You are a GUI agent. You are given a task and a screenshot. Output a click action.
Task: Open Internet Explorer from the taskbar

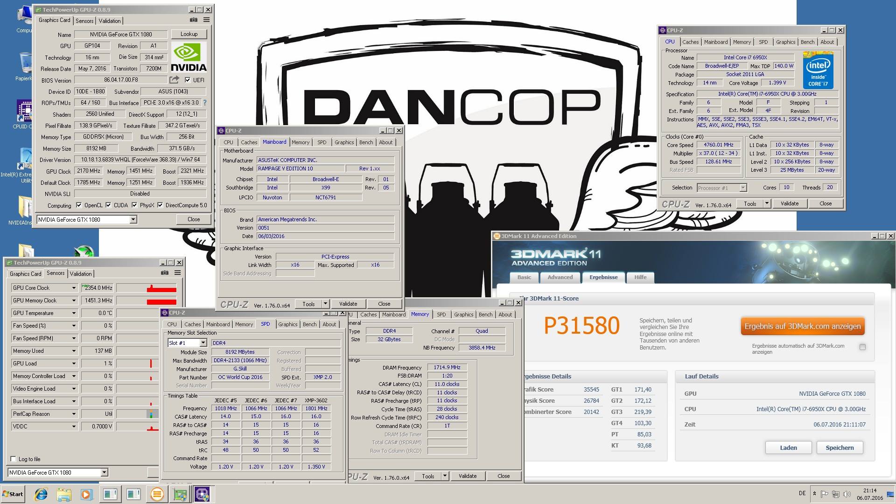tap(41, 494)
